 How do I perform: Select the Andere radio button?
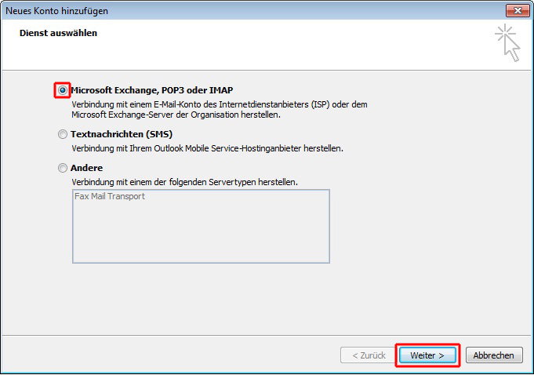62,168
